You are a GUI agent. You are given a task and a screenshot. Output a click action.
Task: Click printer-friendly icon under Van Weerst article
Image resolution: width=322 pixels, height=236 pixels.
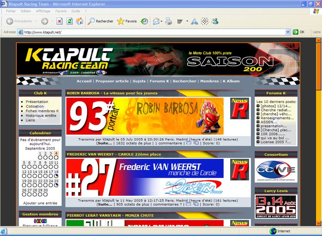(188, 204)
